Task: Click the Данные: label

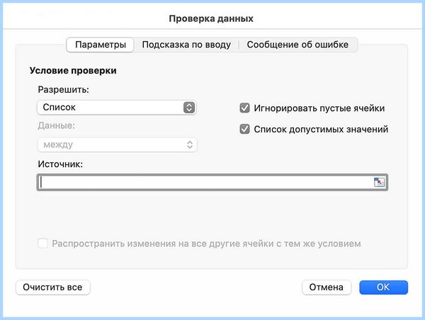Action: click(x=57, y=125)
